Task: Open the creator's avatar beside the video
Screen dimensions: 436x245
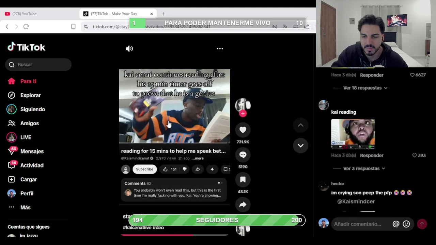Action: tap(243, 105)
